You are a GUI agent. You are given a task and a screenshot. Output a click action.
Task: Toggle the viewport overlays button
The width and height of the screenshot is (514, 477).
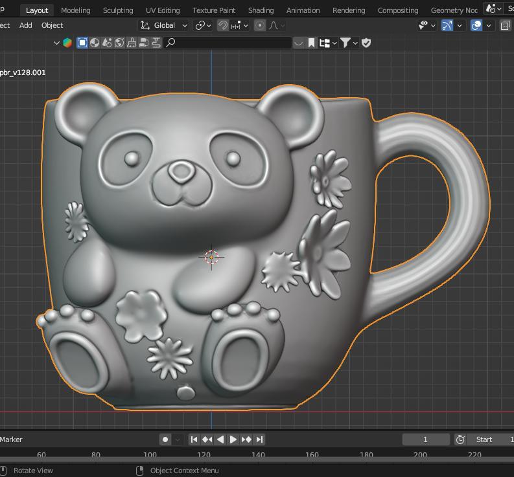click(476, 25)
